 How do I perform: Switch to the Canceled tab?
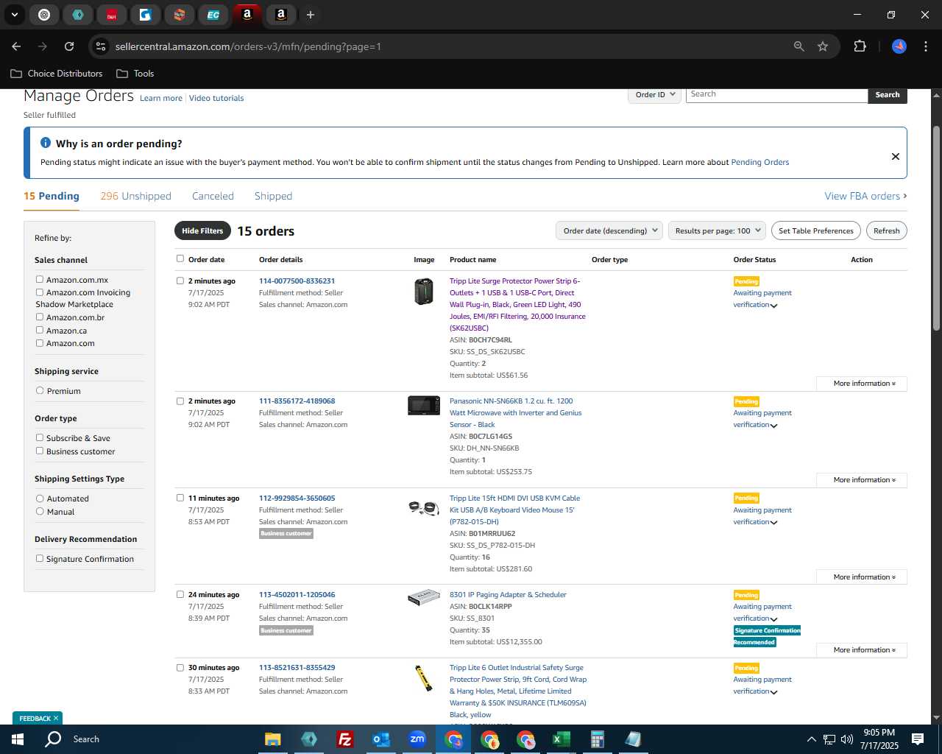click(x=213, y=196)
